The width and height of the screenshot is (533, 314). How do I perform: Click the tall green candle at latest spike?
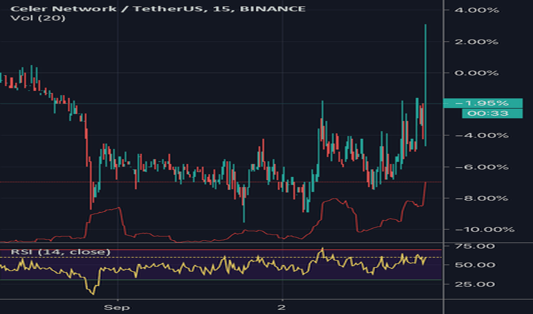click(x=425, y=85)
